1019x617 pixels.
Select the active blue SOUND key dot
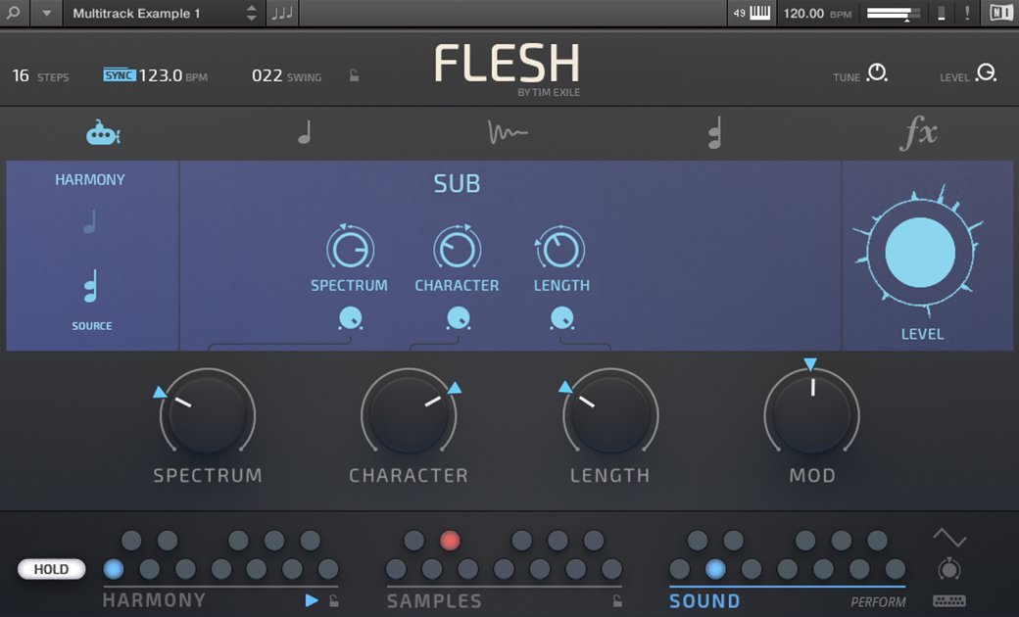click(715, 570)
